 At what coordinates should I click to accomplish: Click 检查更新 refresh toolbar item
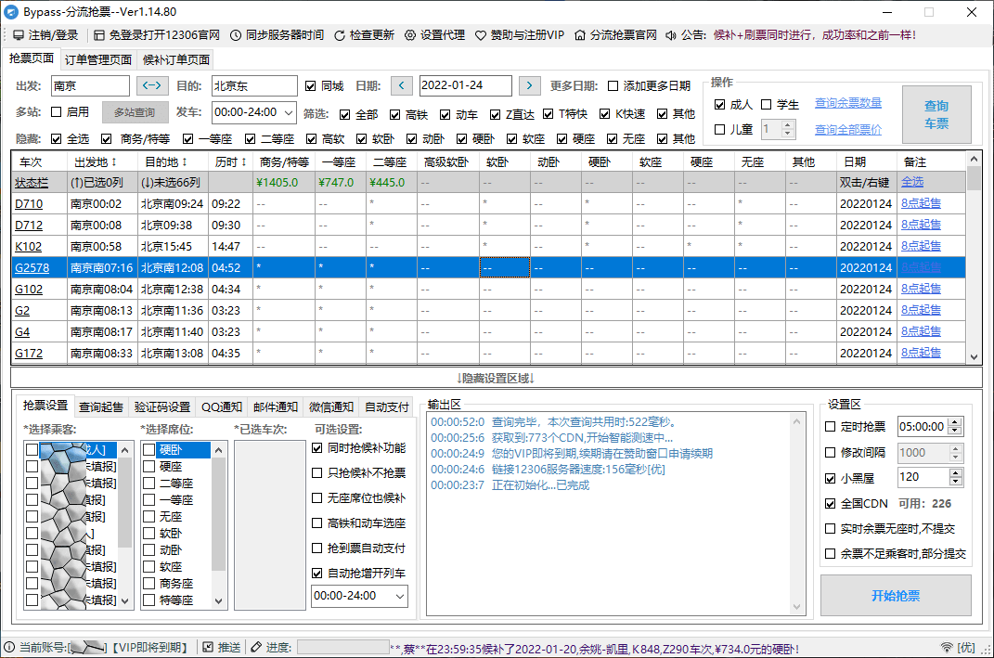pos(364,35)
